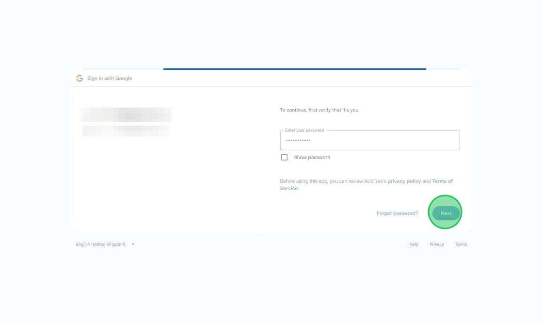Open the Forgot password? link
Image resolution: width=543 pixels, height=324 pixels.
(397, 213)
